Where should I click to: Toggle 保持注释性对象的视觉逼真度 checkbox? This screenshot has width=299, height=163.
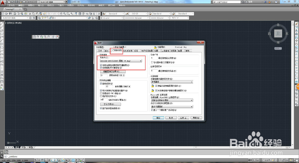pos(101,65)
